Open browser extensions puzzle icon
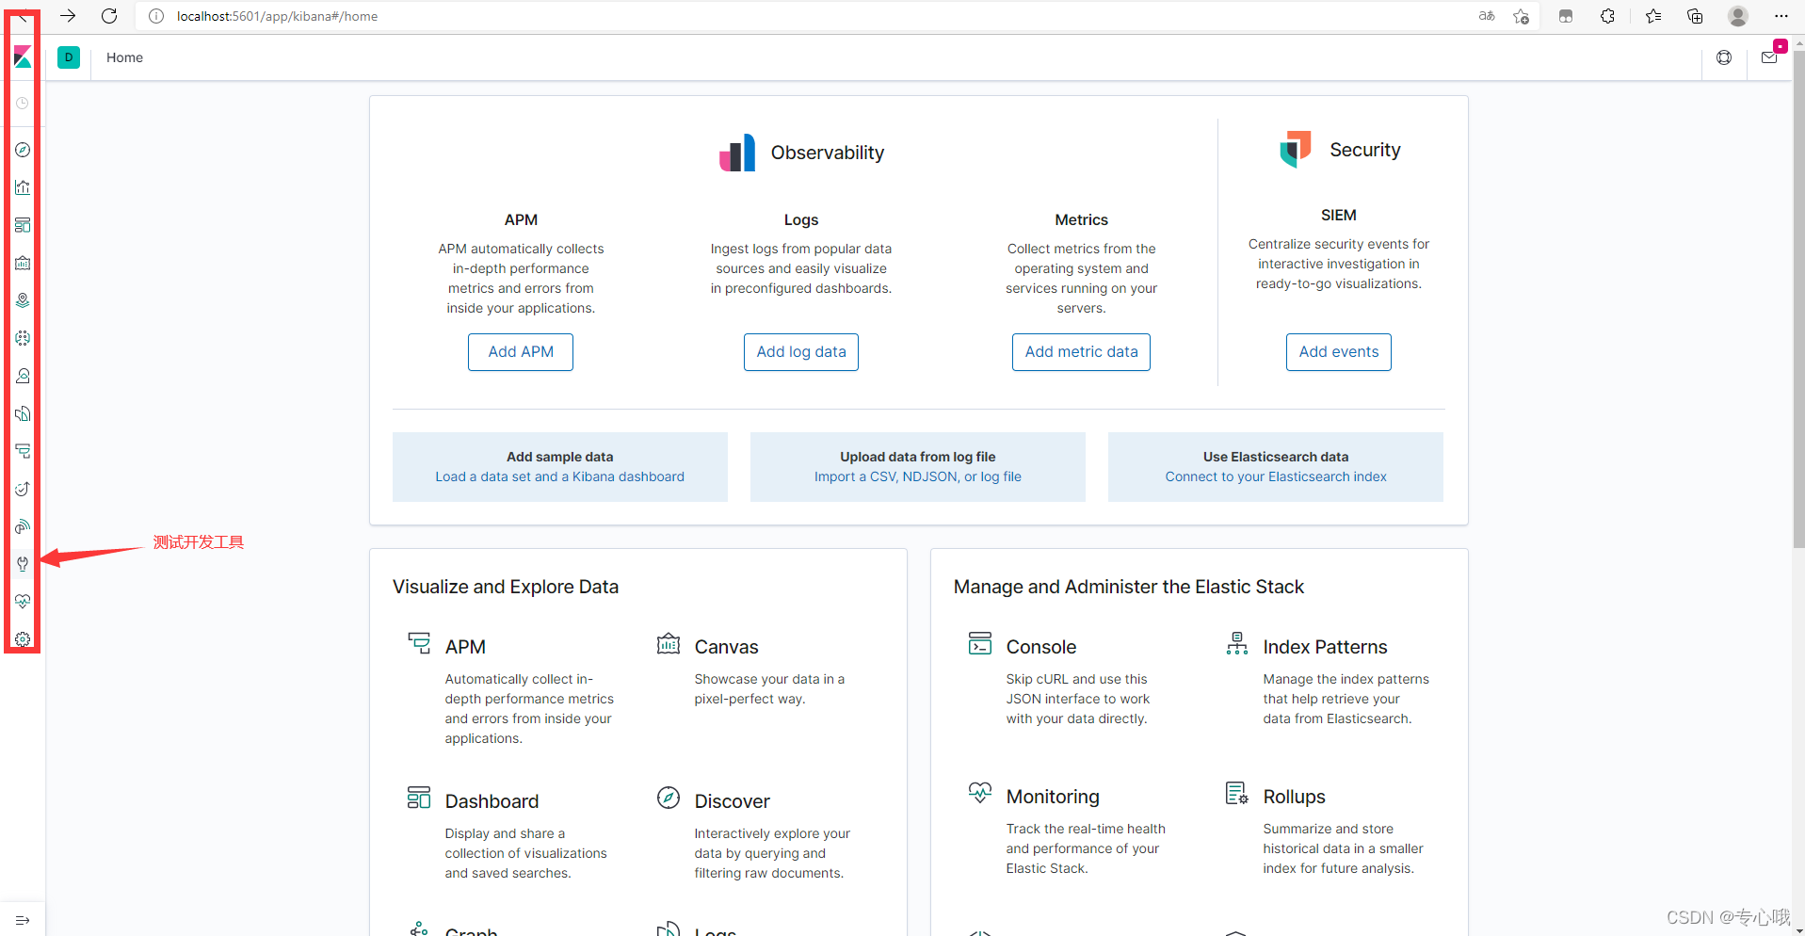 coord(1607,16)
